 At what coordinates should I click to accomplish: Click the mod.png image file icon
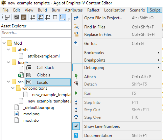[17, 114]
